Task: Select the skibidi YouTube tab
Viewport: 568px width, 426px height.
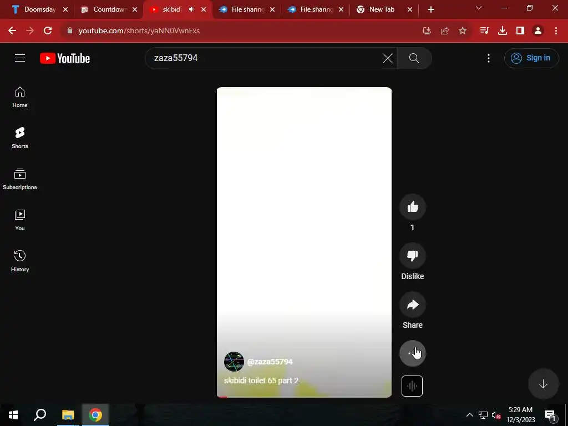Action: [x=172, y=9]
